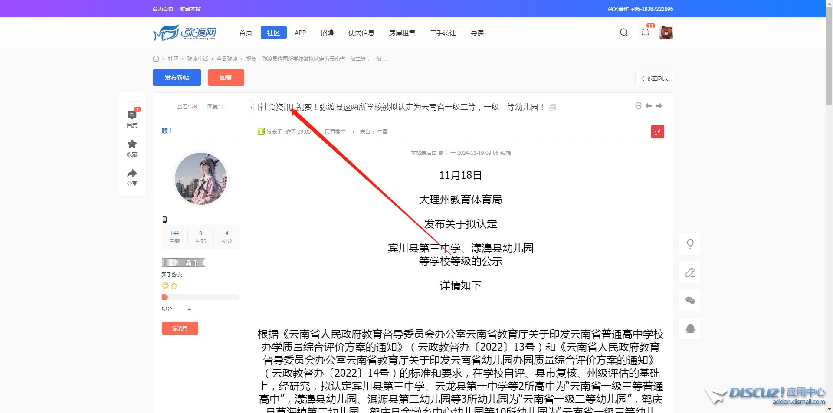Click the QQ icon on right floating bar

click(x=690, y=328)
